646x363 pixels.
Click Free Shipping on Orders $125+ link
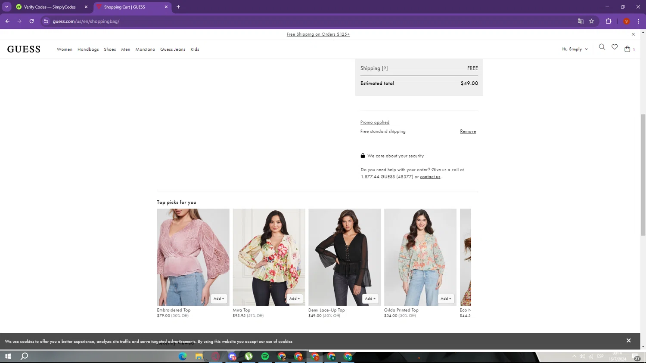tap(318, 34)
